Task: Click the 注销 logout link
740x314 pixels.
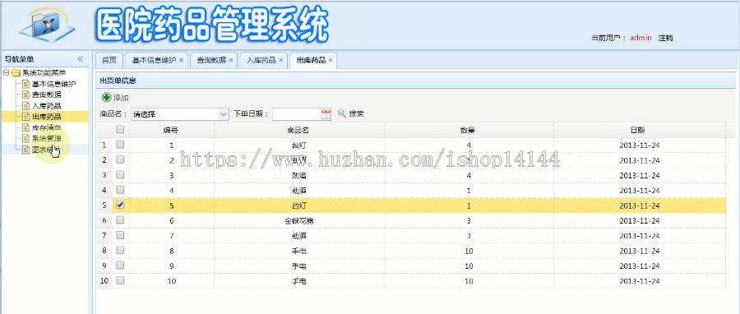Action: pos(665,38)
